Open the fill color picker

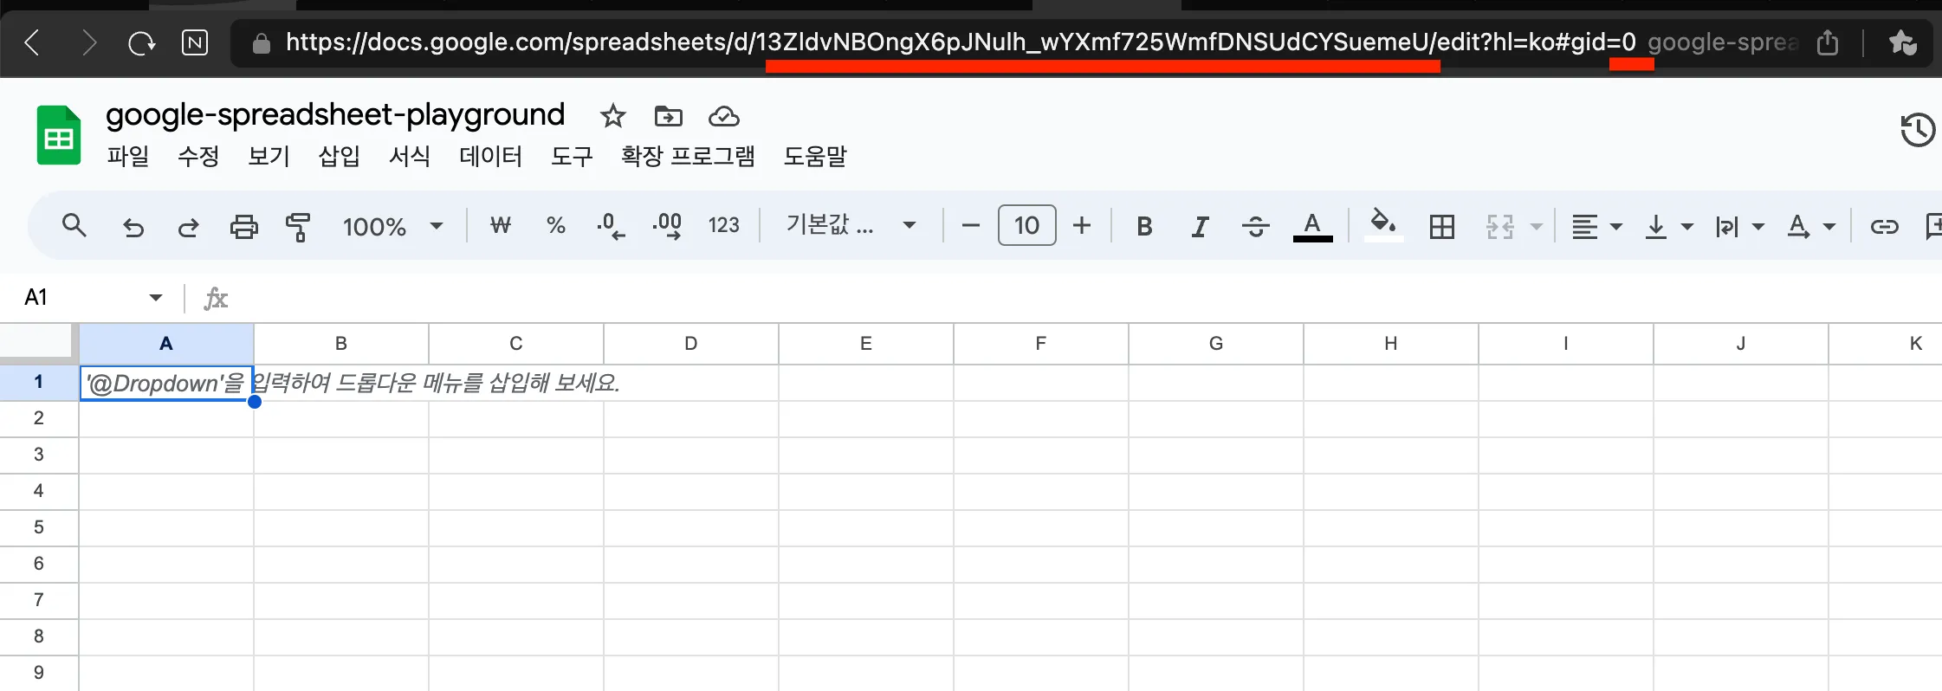pos(1383,225)
